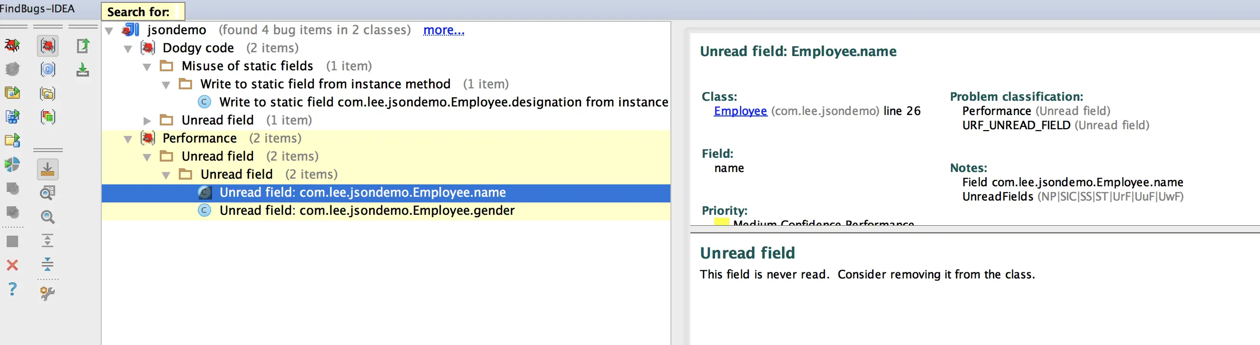Import bug collection from file
The width and height of the screenshot is (1260, 345).
point(83,70)
